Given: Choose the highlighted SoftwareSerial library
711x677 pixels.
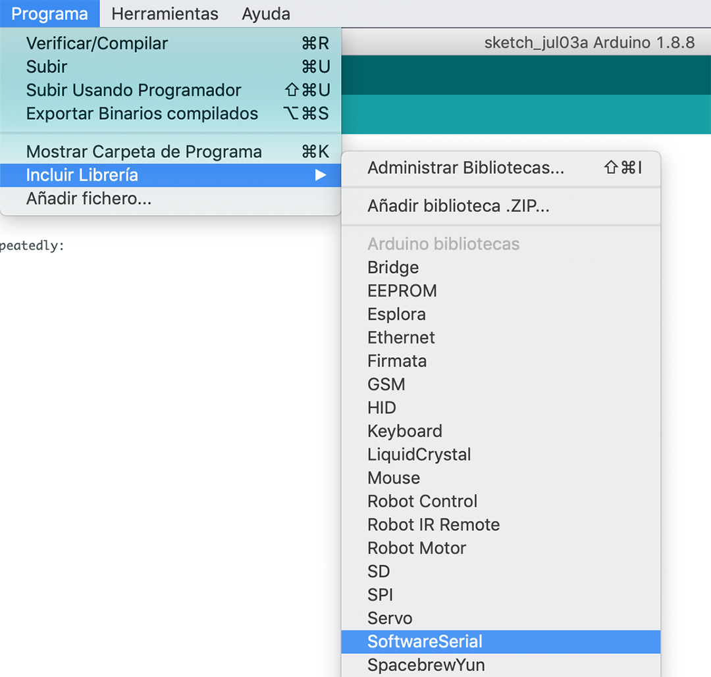Looking at the screenshot, I should 425,641.
